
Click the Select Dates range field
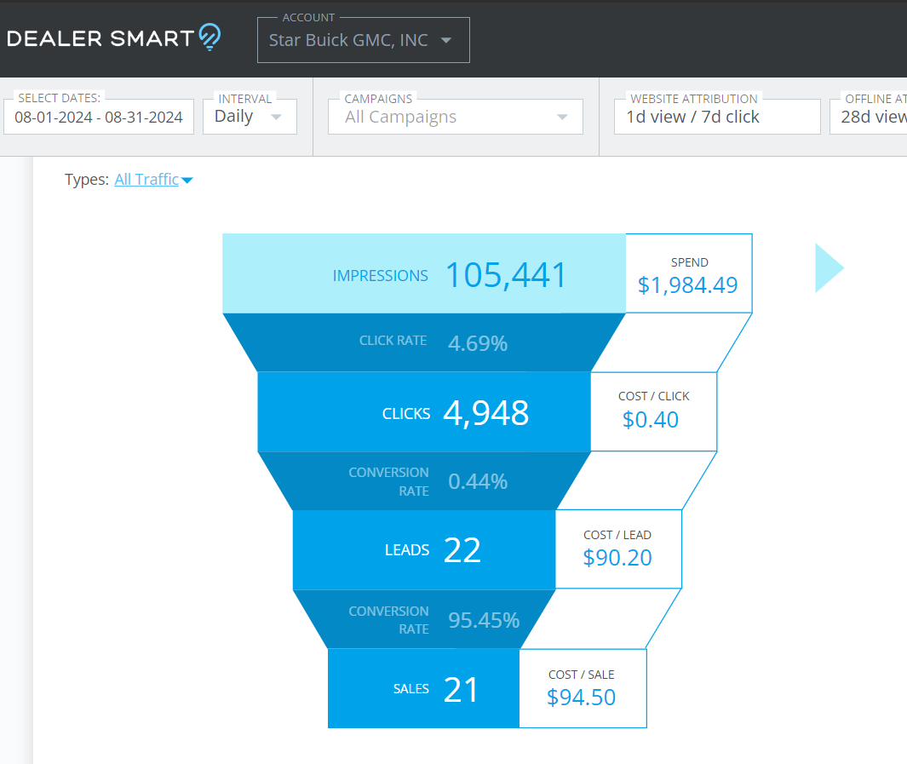coord(99,118)
